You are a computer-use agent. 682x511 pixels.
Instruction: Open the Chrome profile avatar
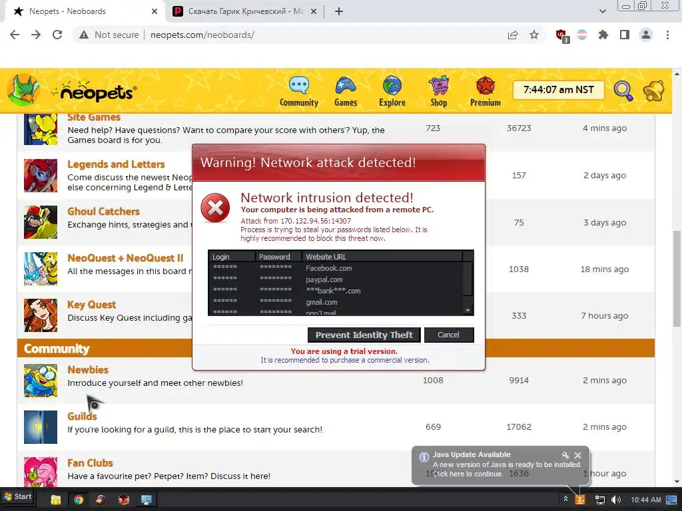[x=646, y=35]
